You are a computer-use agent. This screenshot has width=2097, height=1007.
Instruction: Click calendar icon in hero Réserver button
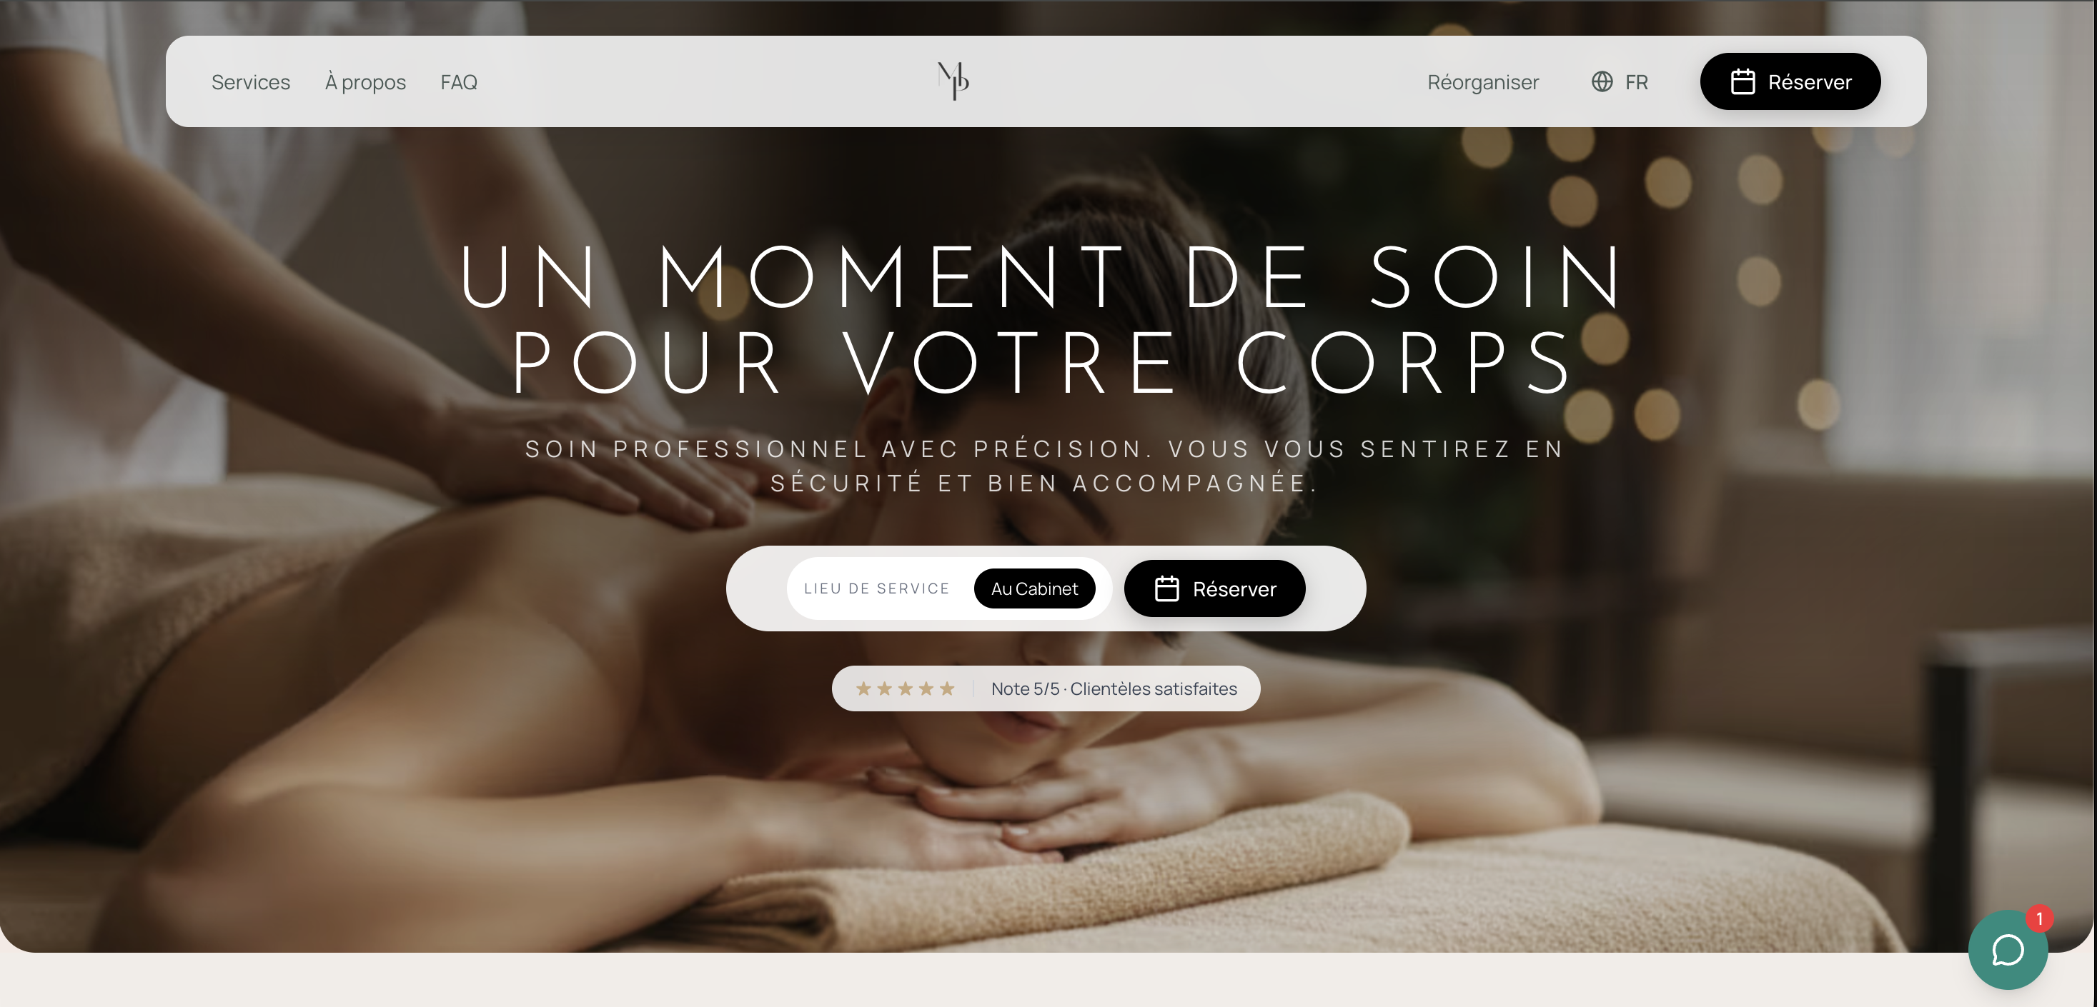[x=1166, y=588]
